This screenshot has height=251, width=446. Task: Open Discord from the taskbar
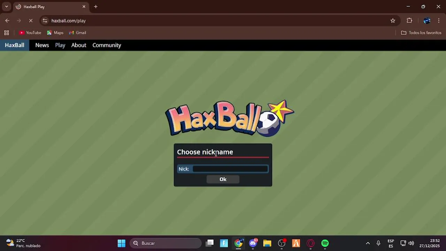(253, 243)
